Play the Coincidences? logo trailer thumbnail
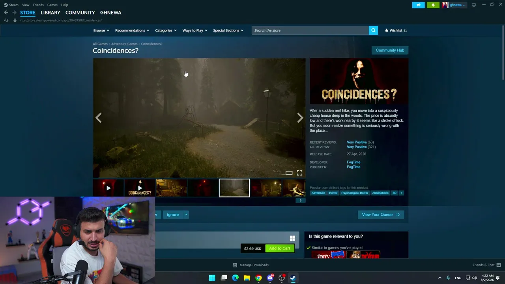 click(140, 188)
